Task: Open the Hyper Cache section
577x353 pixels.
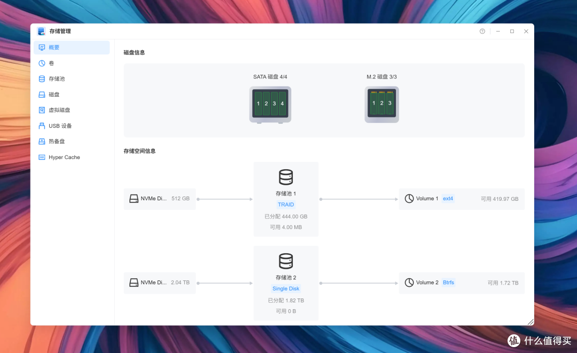Action: click(x=72, y=157)
